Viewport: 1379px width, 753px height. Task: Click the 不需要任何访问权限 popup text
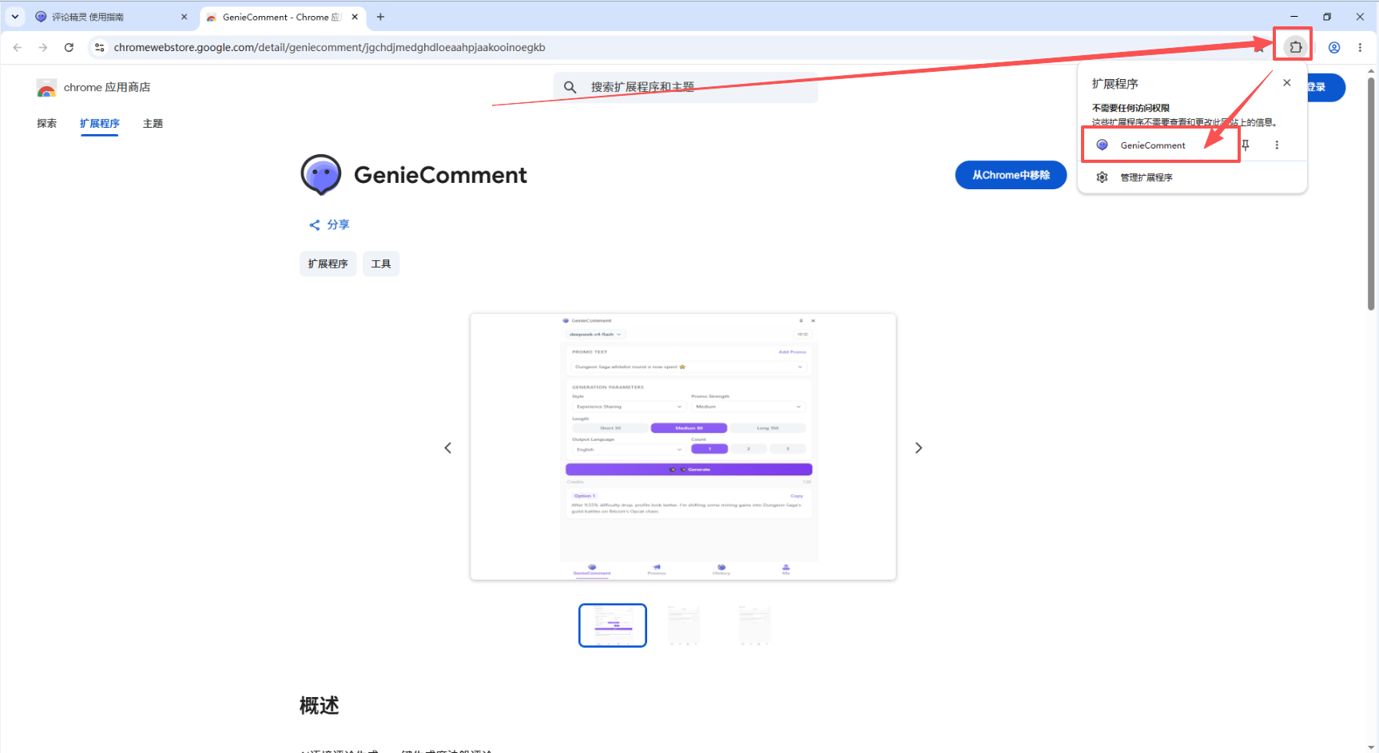click(x=1131, y=108)
